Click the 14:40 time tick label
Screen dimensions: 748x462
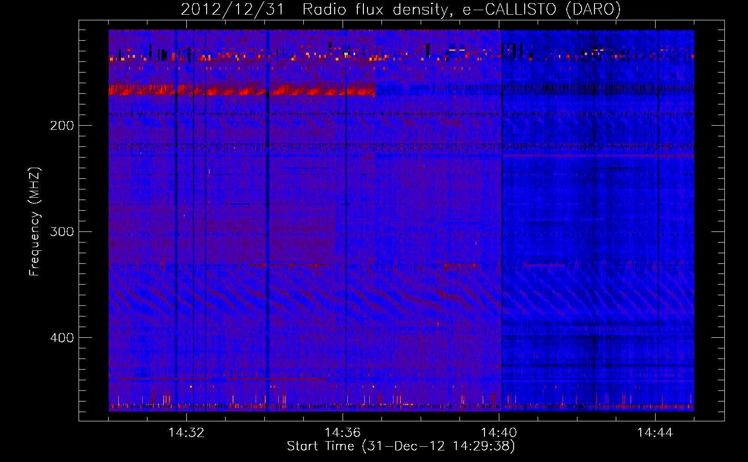499,432
